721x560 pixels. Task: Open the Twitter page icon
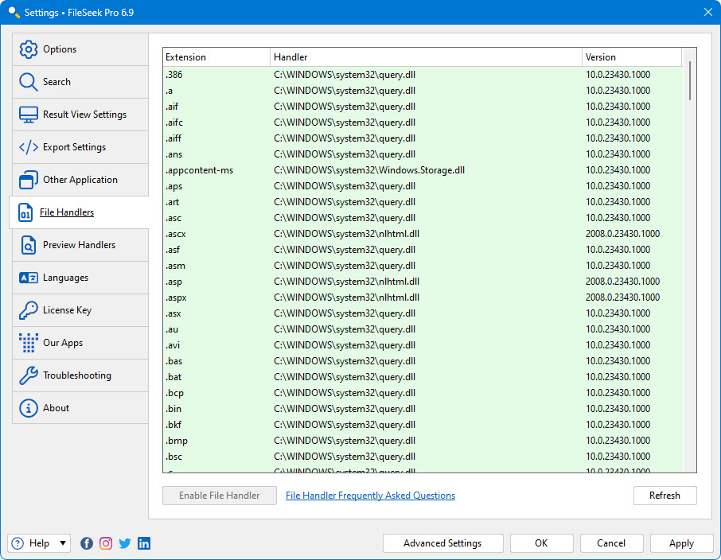125,543
